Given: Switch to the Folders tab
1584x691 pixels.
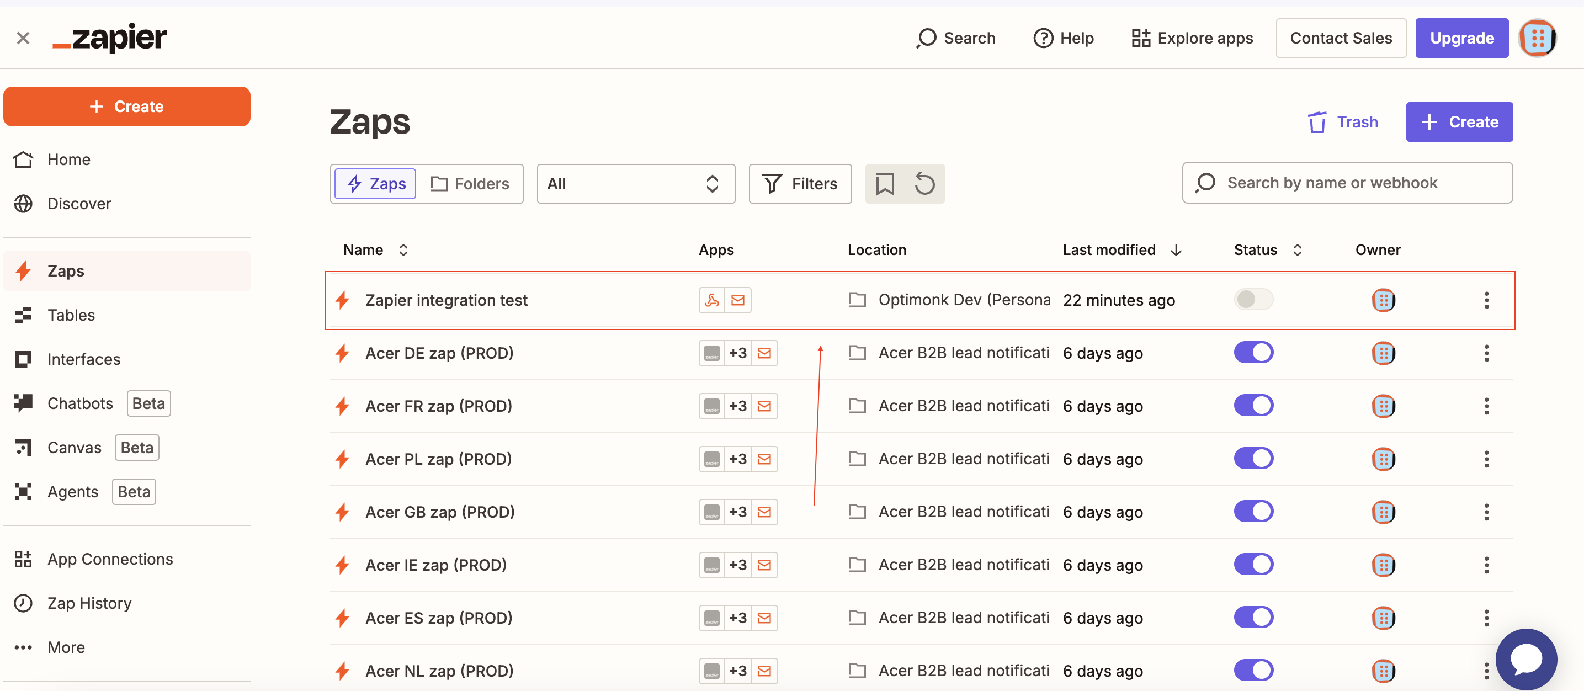Looking at the screenshot, I should tap(470, 184).
